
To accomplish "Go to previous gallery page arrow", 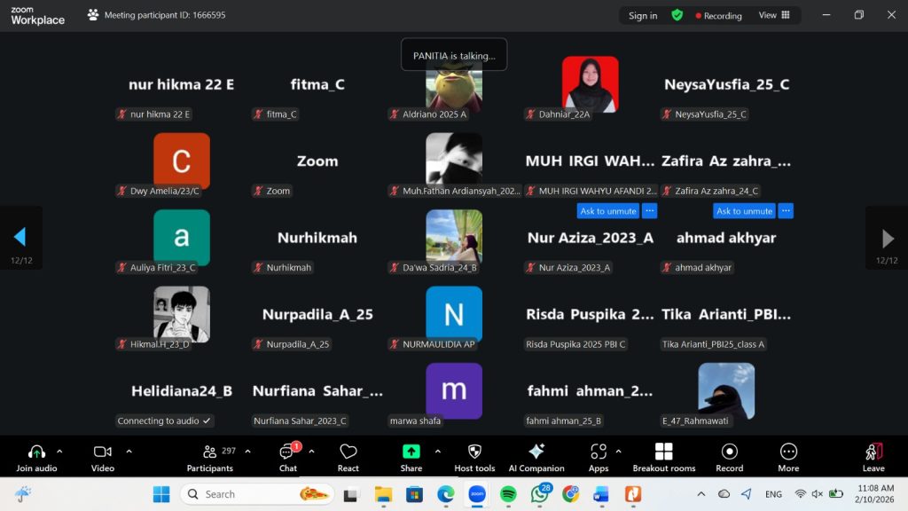I will [x=20, y=237].
